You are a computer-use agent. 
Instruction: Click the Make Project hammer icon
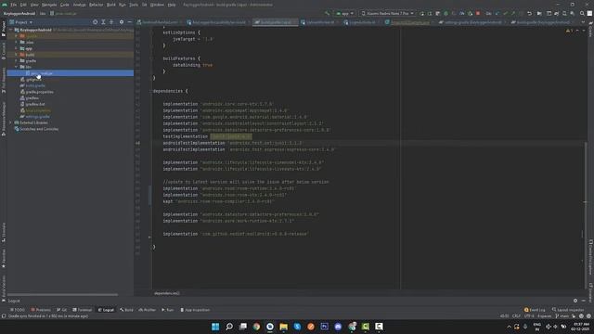point(328,13)
